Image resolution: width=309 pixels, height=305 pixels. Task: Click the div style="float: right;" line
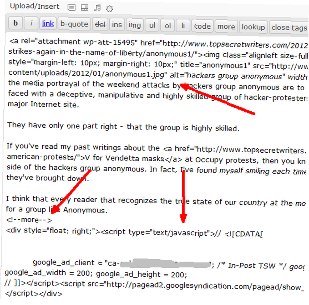(x=134, y=232)
